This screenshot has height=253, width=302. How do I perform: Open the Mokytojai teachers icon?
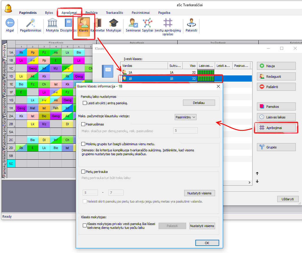113,23
